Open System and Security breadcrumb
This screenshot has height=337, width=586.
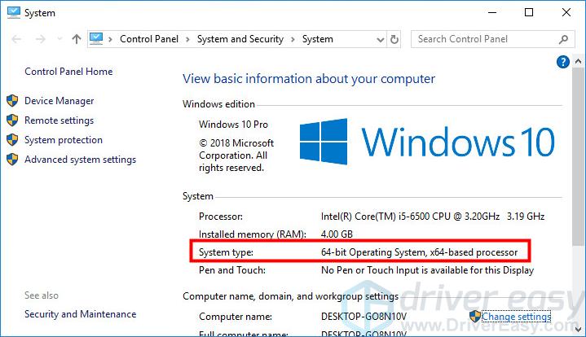tap(240, 39)
